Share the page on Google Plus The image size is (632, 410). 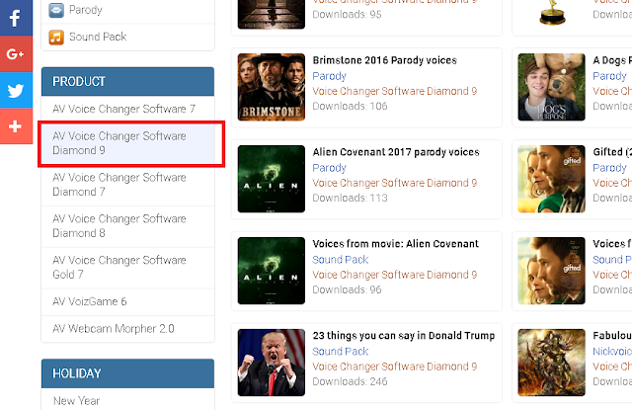pos(16,54)
